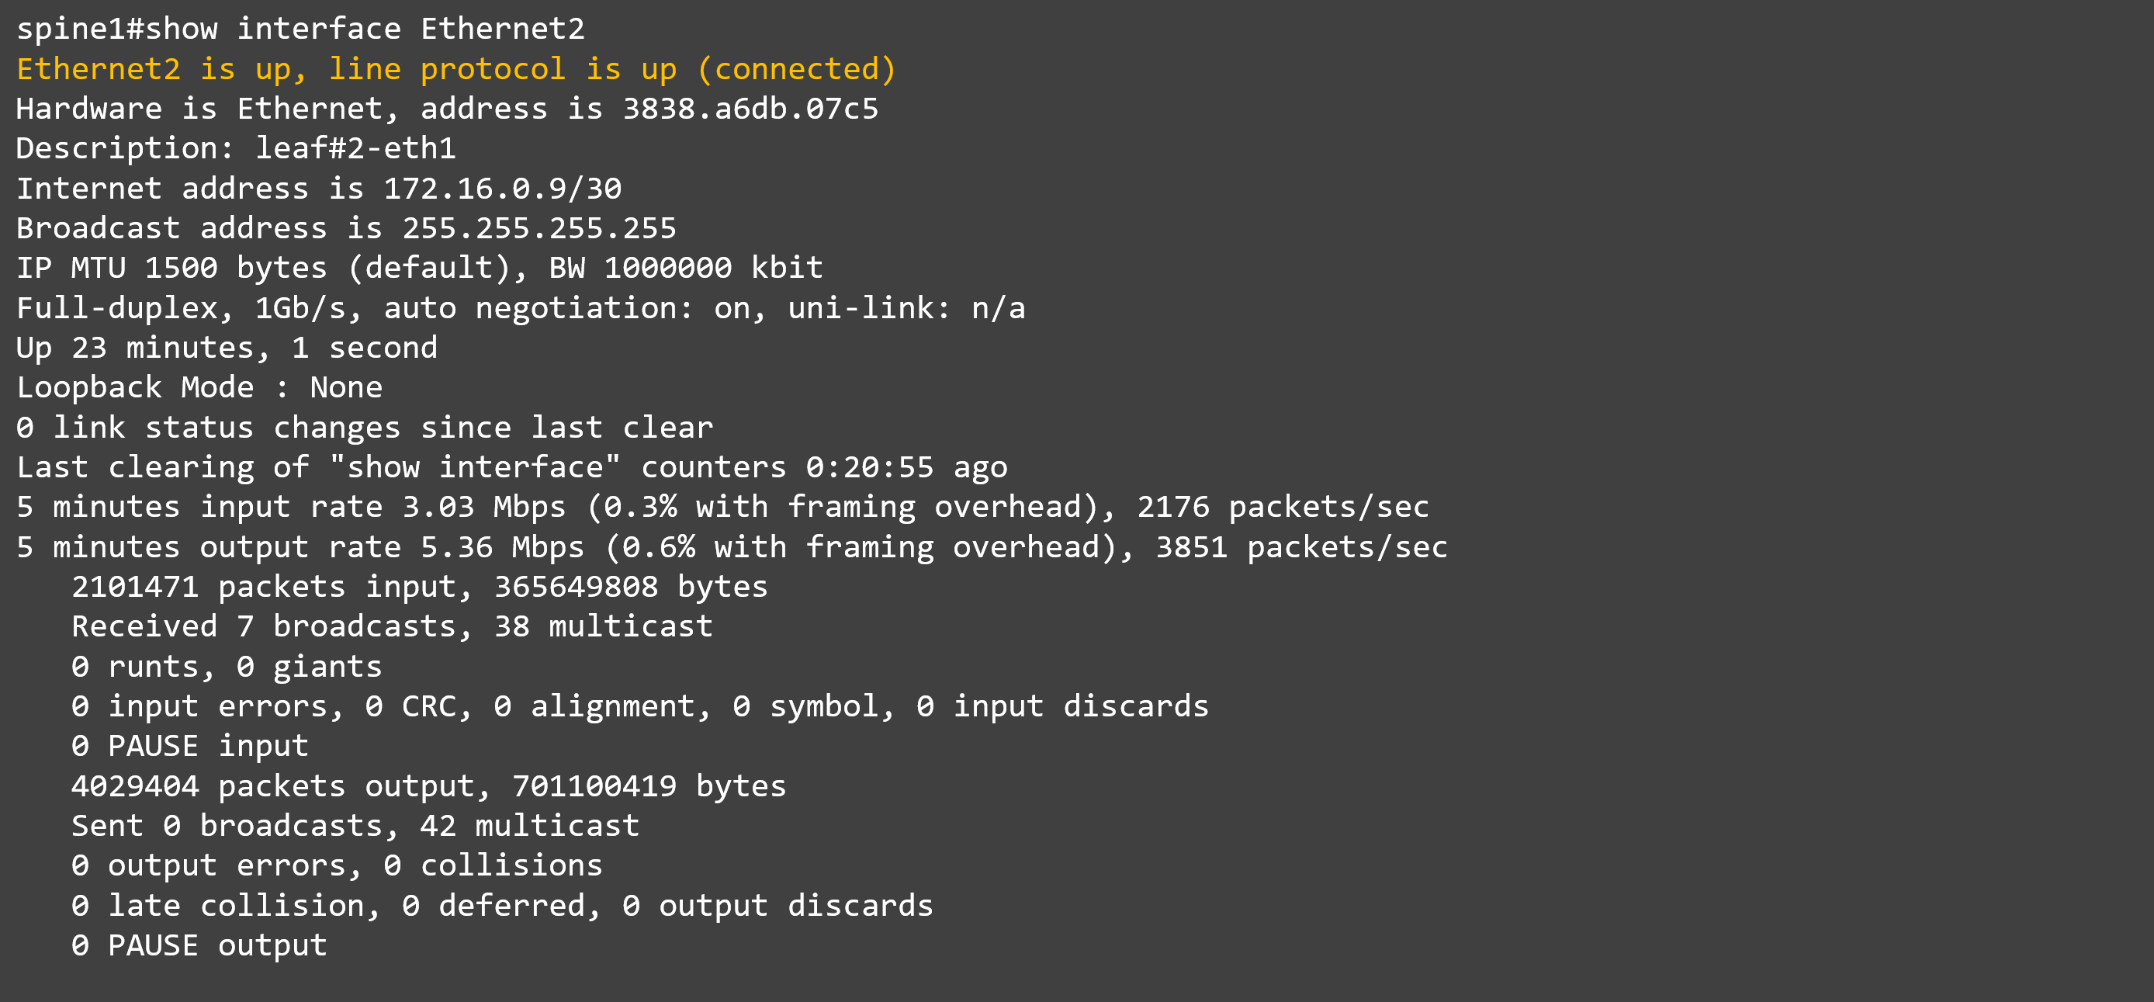Click the IP address 172.16.0.9/30
The width and height of the screenshot is (2154, 1002).
click(x=502, y=189)
